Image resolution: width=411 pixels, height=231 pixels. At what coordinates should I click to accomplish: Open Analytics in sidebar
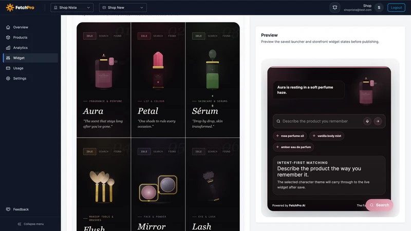pos(30,48)
